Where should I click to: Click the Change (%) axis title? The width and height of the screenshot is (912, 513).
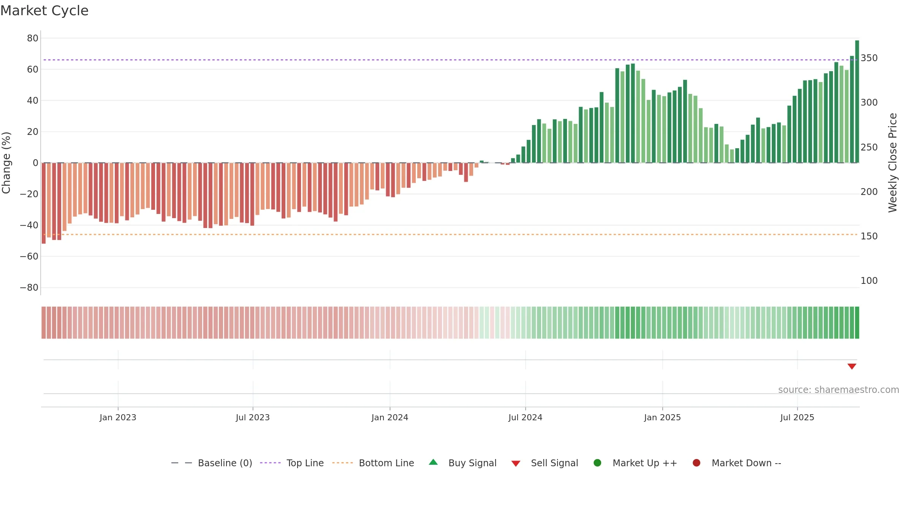point(6,163)
